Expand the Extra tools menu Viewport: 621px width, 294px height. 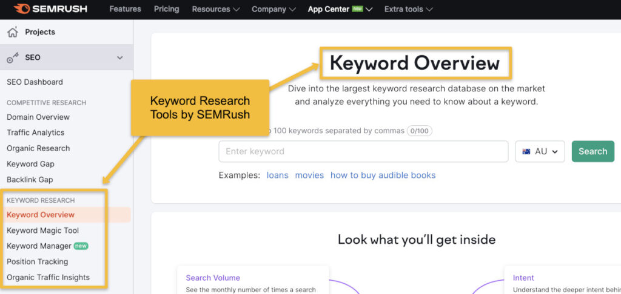click(408, 9)
